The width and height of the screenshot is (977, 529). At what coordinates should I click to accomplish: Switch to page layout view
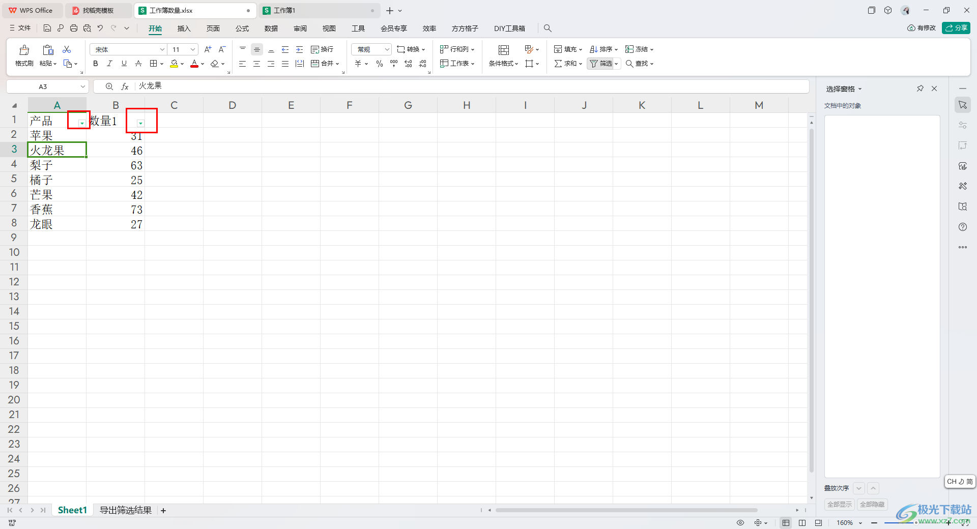click(802, 523)
